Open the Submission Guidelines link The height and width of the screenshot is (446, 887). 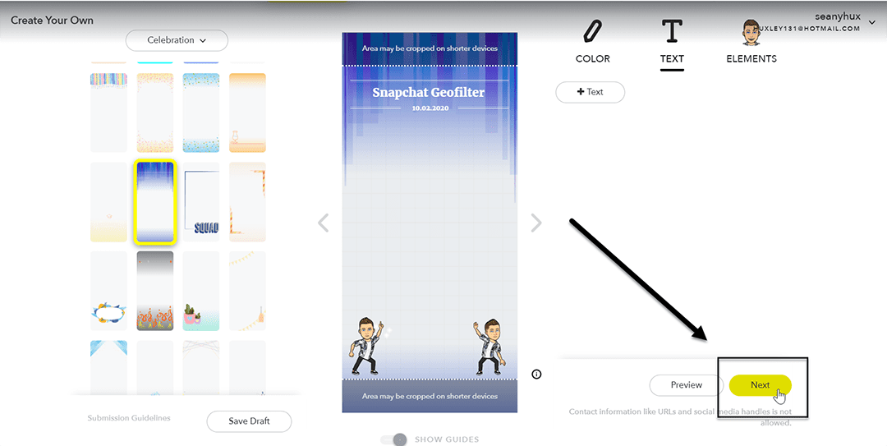click(129, 418)
